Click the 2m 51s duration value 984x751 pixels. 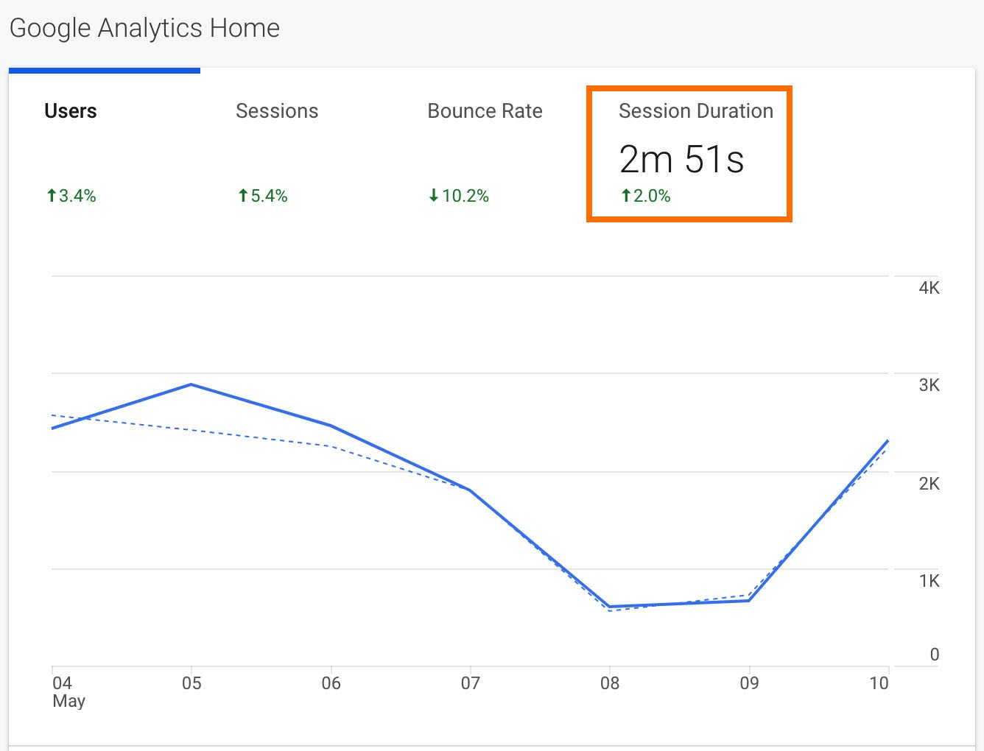click(682, 159)
